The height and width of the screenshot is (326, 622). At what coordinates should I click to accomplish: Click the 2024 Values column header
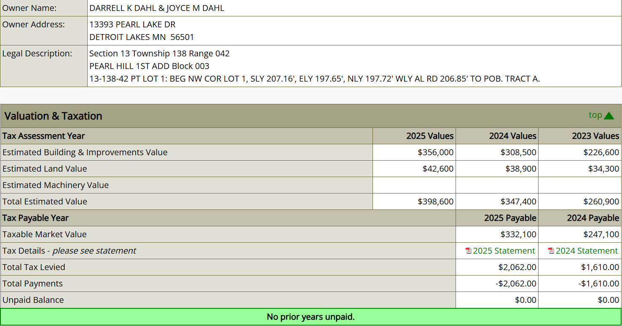pyautogui.click(x=512, y=136)
